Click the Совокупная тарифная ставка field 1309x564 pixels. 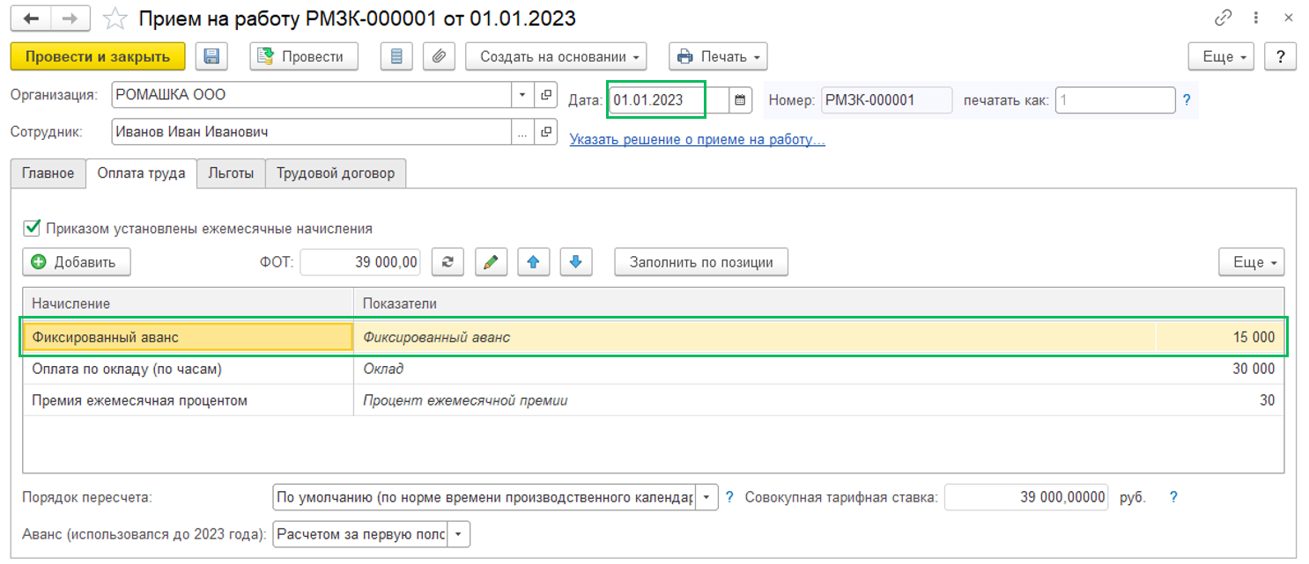point(1026,497)
